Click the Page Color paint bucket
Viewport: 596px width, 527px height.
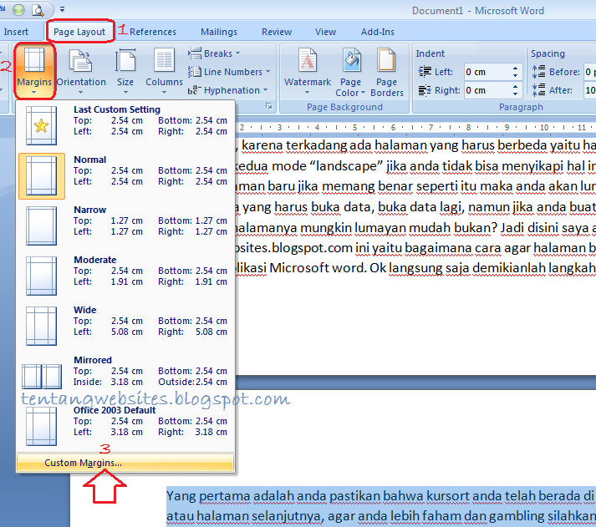351,60
